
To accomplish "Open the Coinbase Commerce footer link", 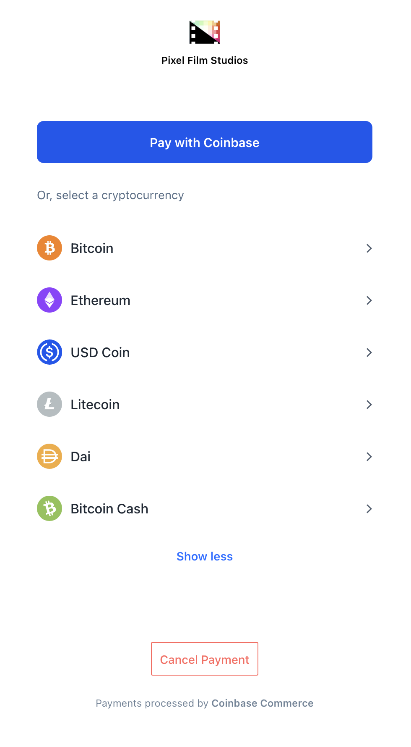I will pyautogui.click(x=263, y=703).
